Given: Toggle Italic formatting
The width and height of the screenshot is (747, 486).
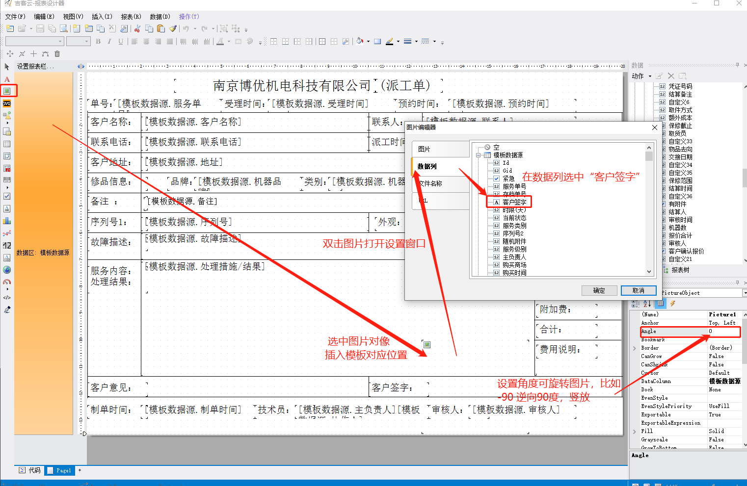Looking at the screenshot, I should pyautogui.click(x=109, y=42).
